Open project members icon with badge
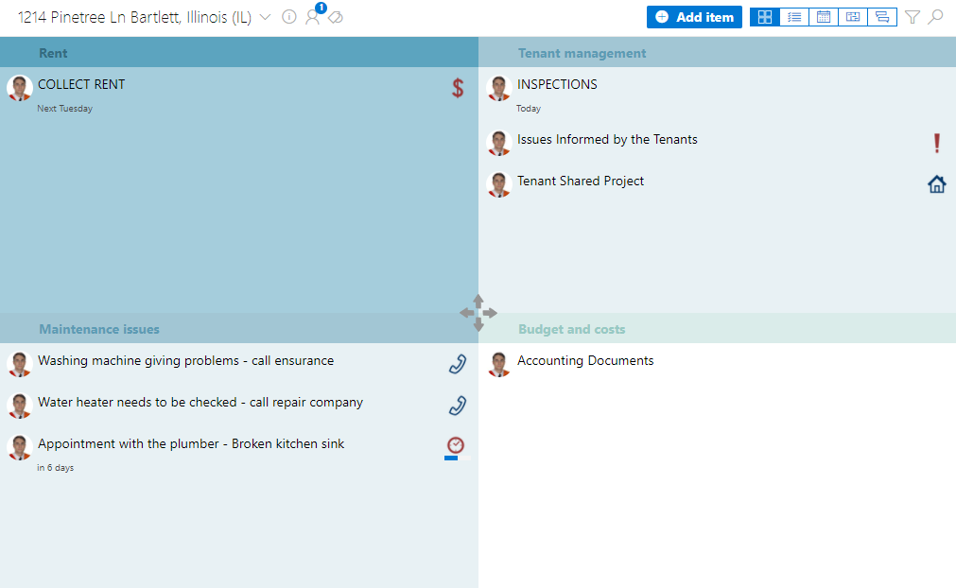The image size is (956, 588). [x=312, y=17]
